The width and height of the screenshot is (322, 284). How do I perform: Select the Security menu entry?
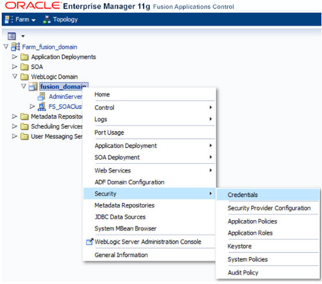pyautogui.click(x=149, y=194)
